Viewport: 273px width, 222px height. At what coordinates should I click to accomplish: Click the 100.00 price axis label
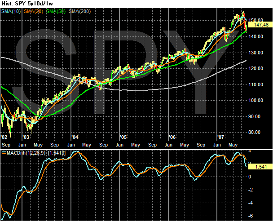255,100
